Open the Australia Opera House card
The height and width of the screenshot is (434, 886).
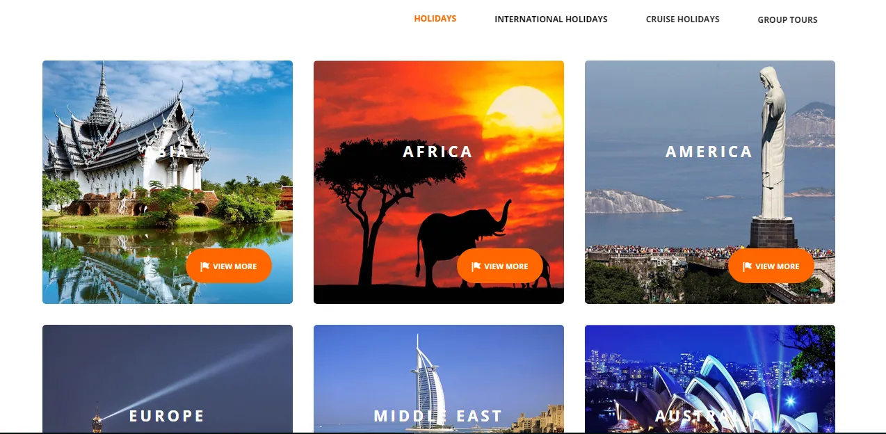[710, 379]
